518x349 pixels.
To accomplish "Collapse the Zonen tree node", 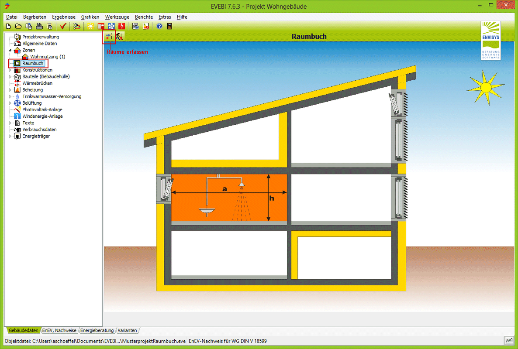I will tap(10, 50).
